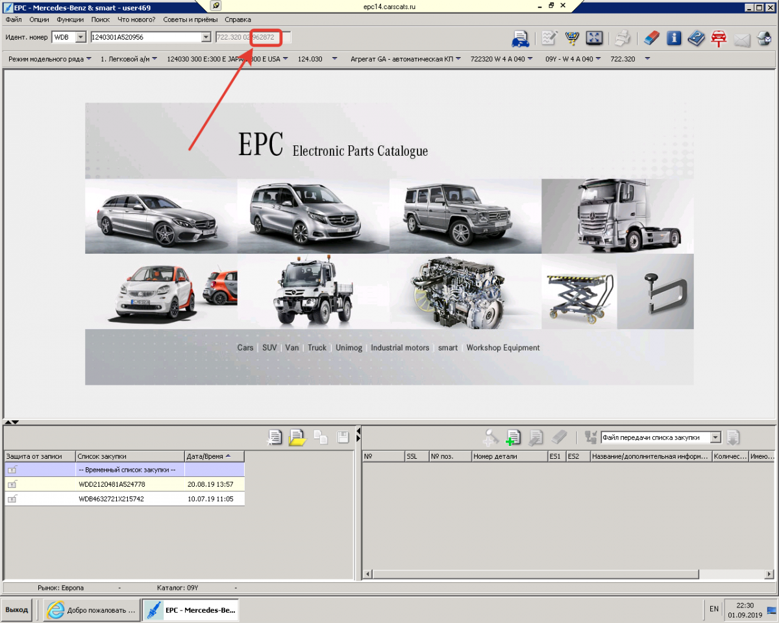
Task: Toggle write-protection lock for WDD2120481A524778
Action: 12,484
